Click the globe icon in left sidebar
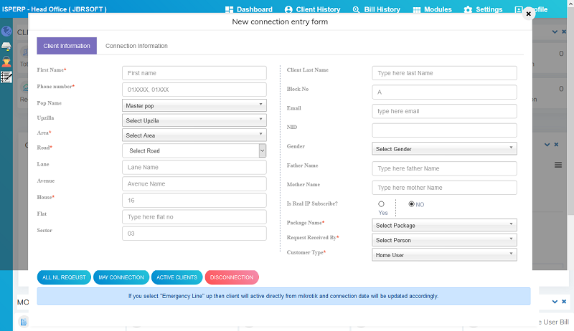The width and height of the screenshot is (574, 331). click(x=6, y=31)
